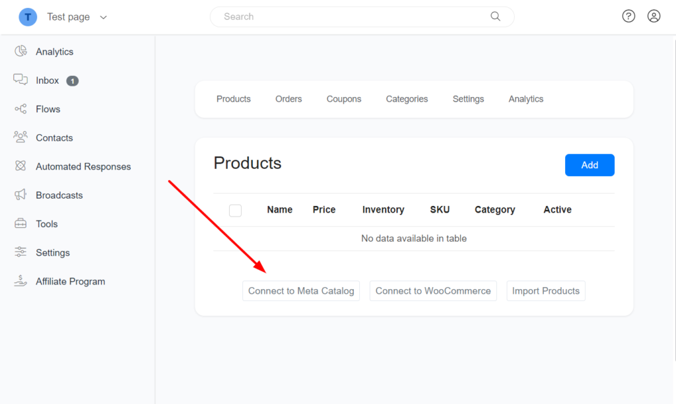Click the Import Products button
The height and width of the screenshot is (404, 676).
[546, 291]
